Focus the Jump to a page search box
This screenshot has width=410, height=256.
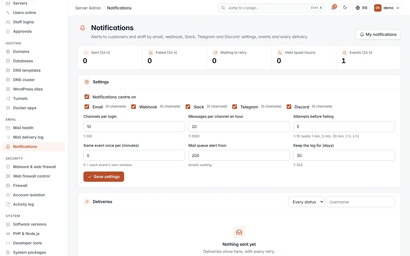tap(272, 8)
